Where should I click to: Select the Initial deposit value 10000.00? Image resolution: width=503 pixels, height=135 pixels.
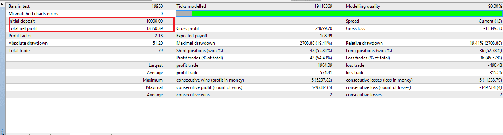pos(154,21)
